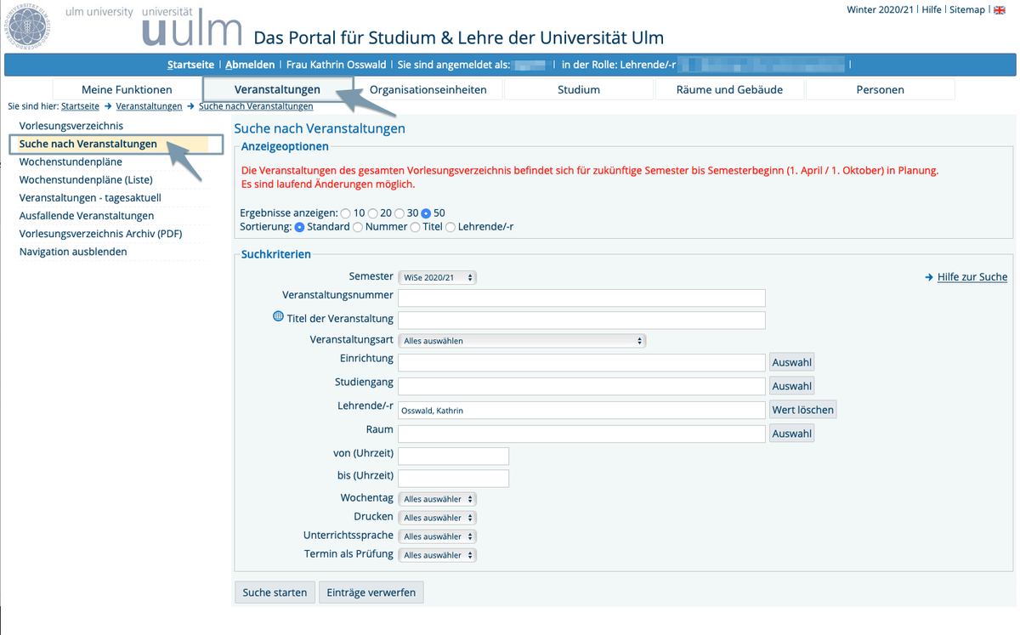Open the Wochentag dropdown
The height and width of the screenshot is (635, 1020).
tap(438, 499)
